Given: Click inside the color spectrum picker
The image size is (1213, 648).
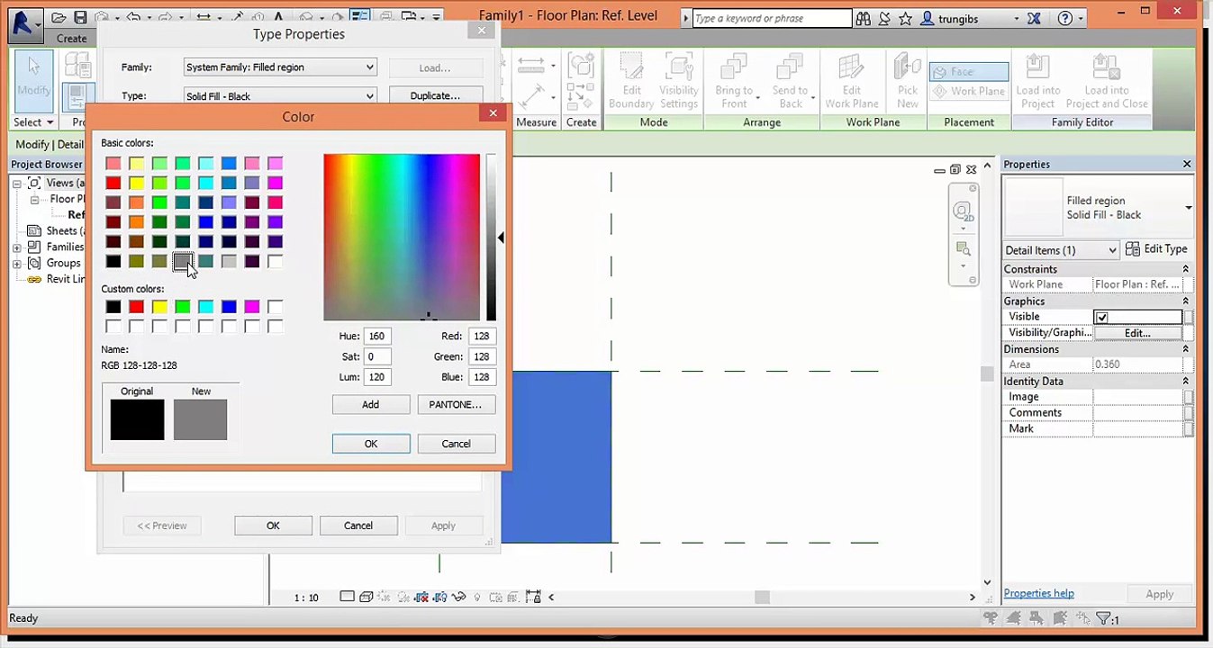Looking at the screenshot, I should tap(402, 238).
